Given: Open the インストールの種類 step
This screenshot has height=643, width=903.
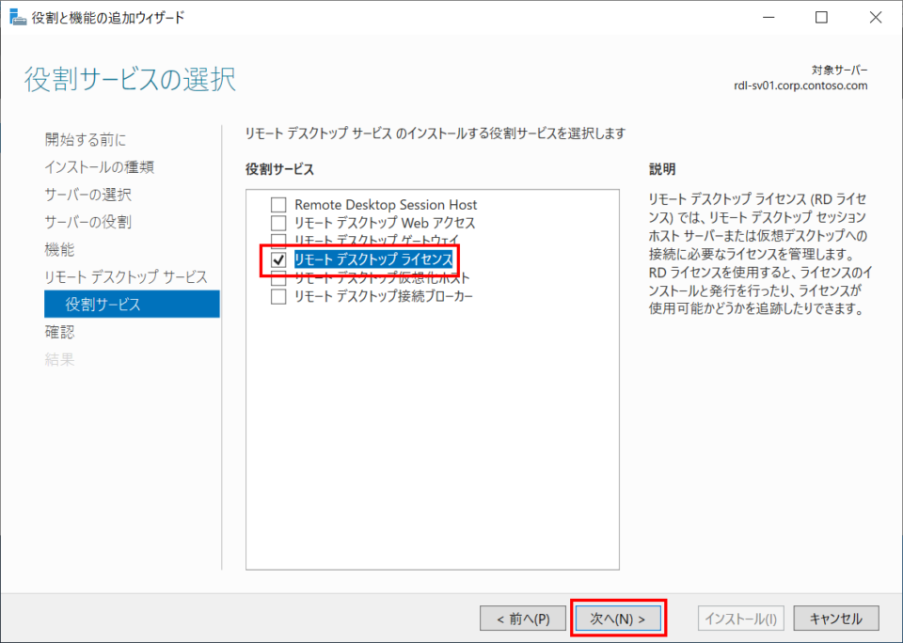Looking at the screenshot, I should (99, 167).
